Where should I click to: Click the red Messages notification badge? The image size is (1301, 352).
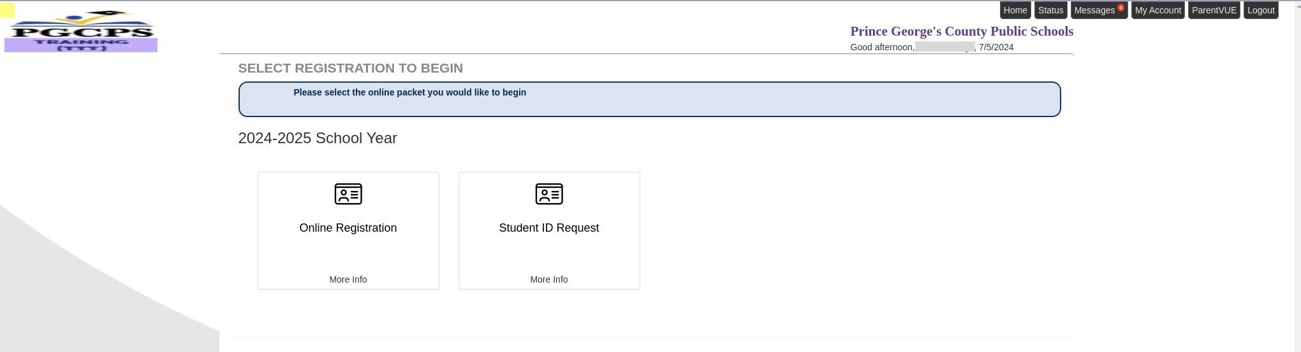point(1121,8)
